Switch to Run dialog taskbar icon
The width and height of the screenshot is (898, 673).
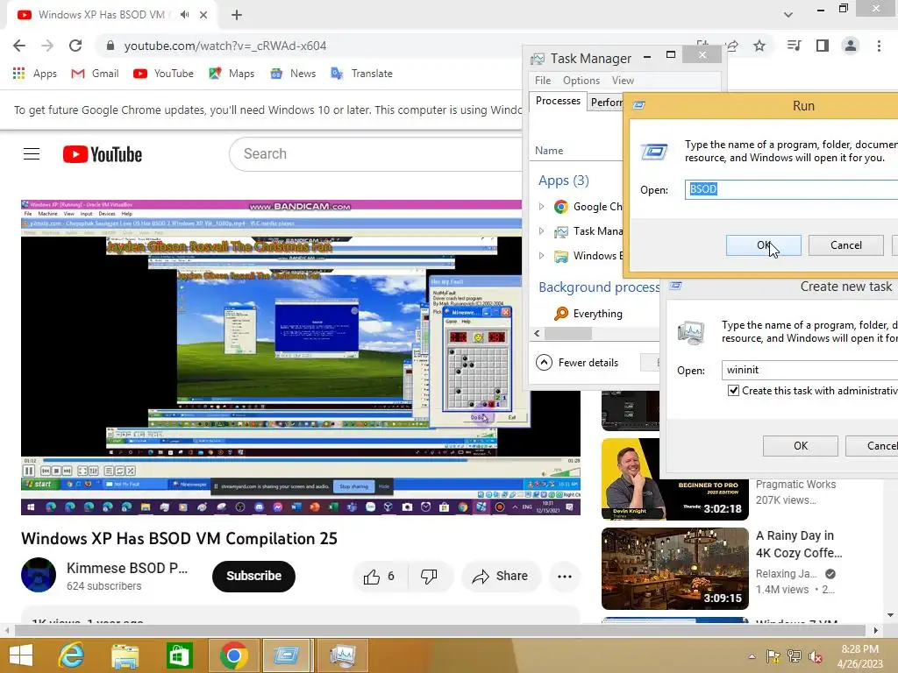[x=286, y=655]
